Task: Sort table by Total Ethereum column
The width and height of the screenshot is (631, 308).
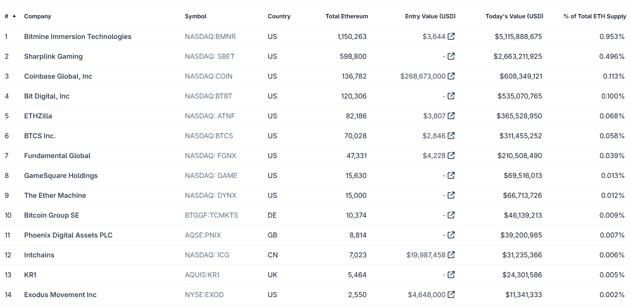Action: click(x=346, y=16)
